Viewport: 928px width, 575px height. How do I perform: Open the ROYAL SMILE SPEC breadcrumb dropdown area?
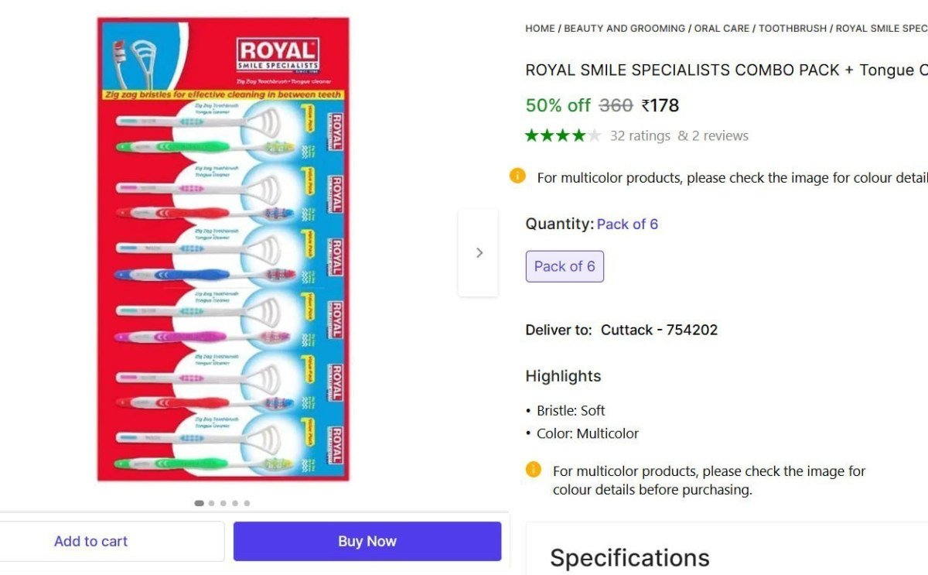point(882,28)
